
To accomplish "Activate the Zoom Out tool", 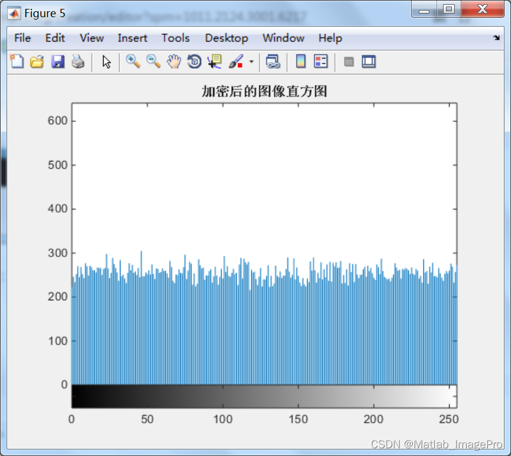I will pos(153,62).
